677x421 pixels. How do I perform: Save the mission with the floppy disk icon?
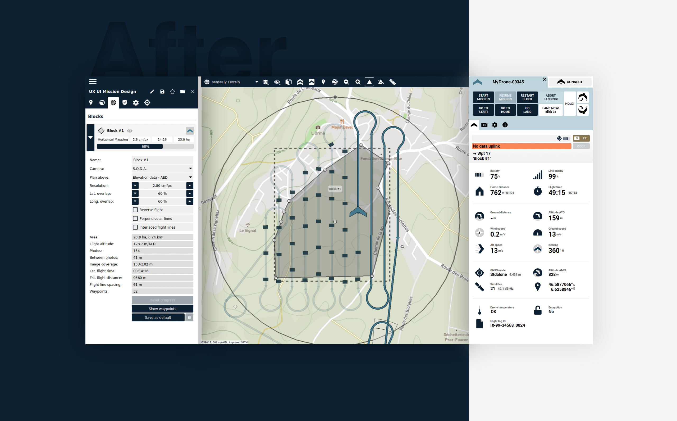click(162, 92)
